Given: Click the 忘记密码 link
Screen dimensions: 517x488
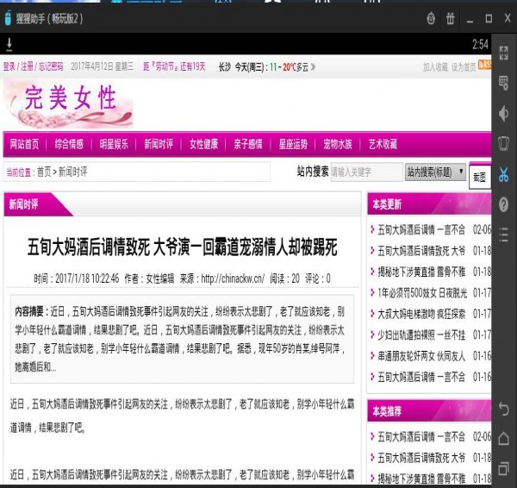Looking at the screenshot, I should pyautogui.click(x=51, y=66).
